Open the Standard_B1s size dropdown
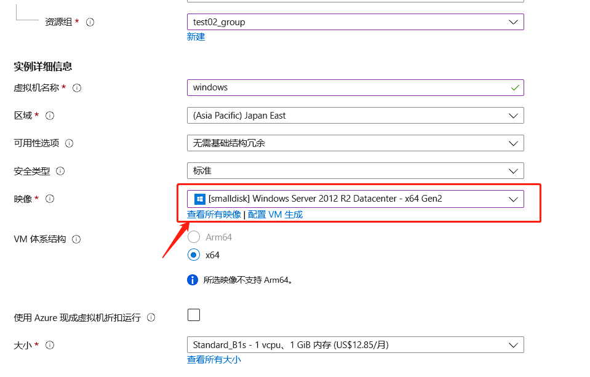Image resolution: width=590 pixels, height=377 pixels. (x=355, y=345)
